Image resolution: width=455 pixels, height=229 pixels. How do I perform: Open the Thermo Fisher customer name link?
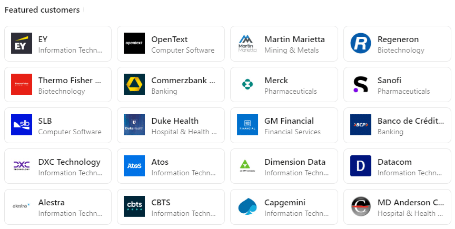point(70,81)
